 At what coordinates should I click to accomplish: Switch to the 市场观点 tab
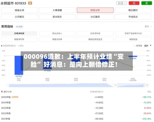click(x=133, y=17)
